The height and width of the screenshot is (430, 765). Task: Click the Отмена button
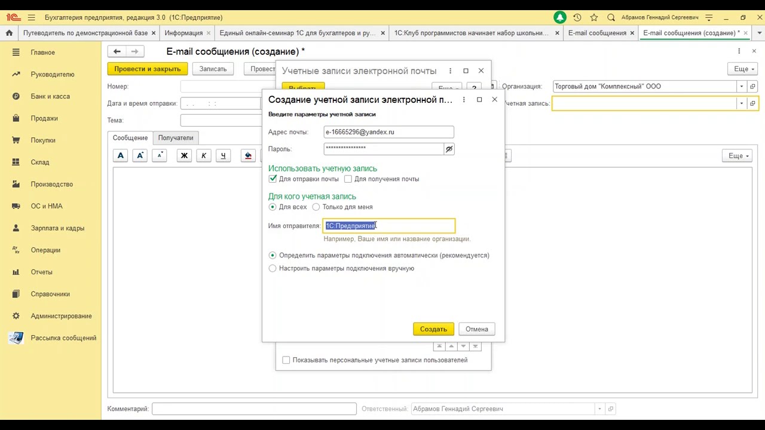[477, 329]
